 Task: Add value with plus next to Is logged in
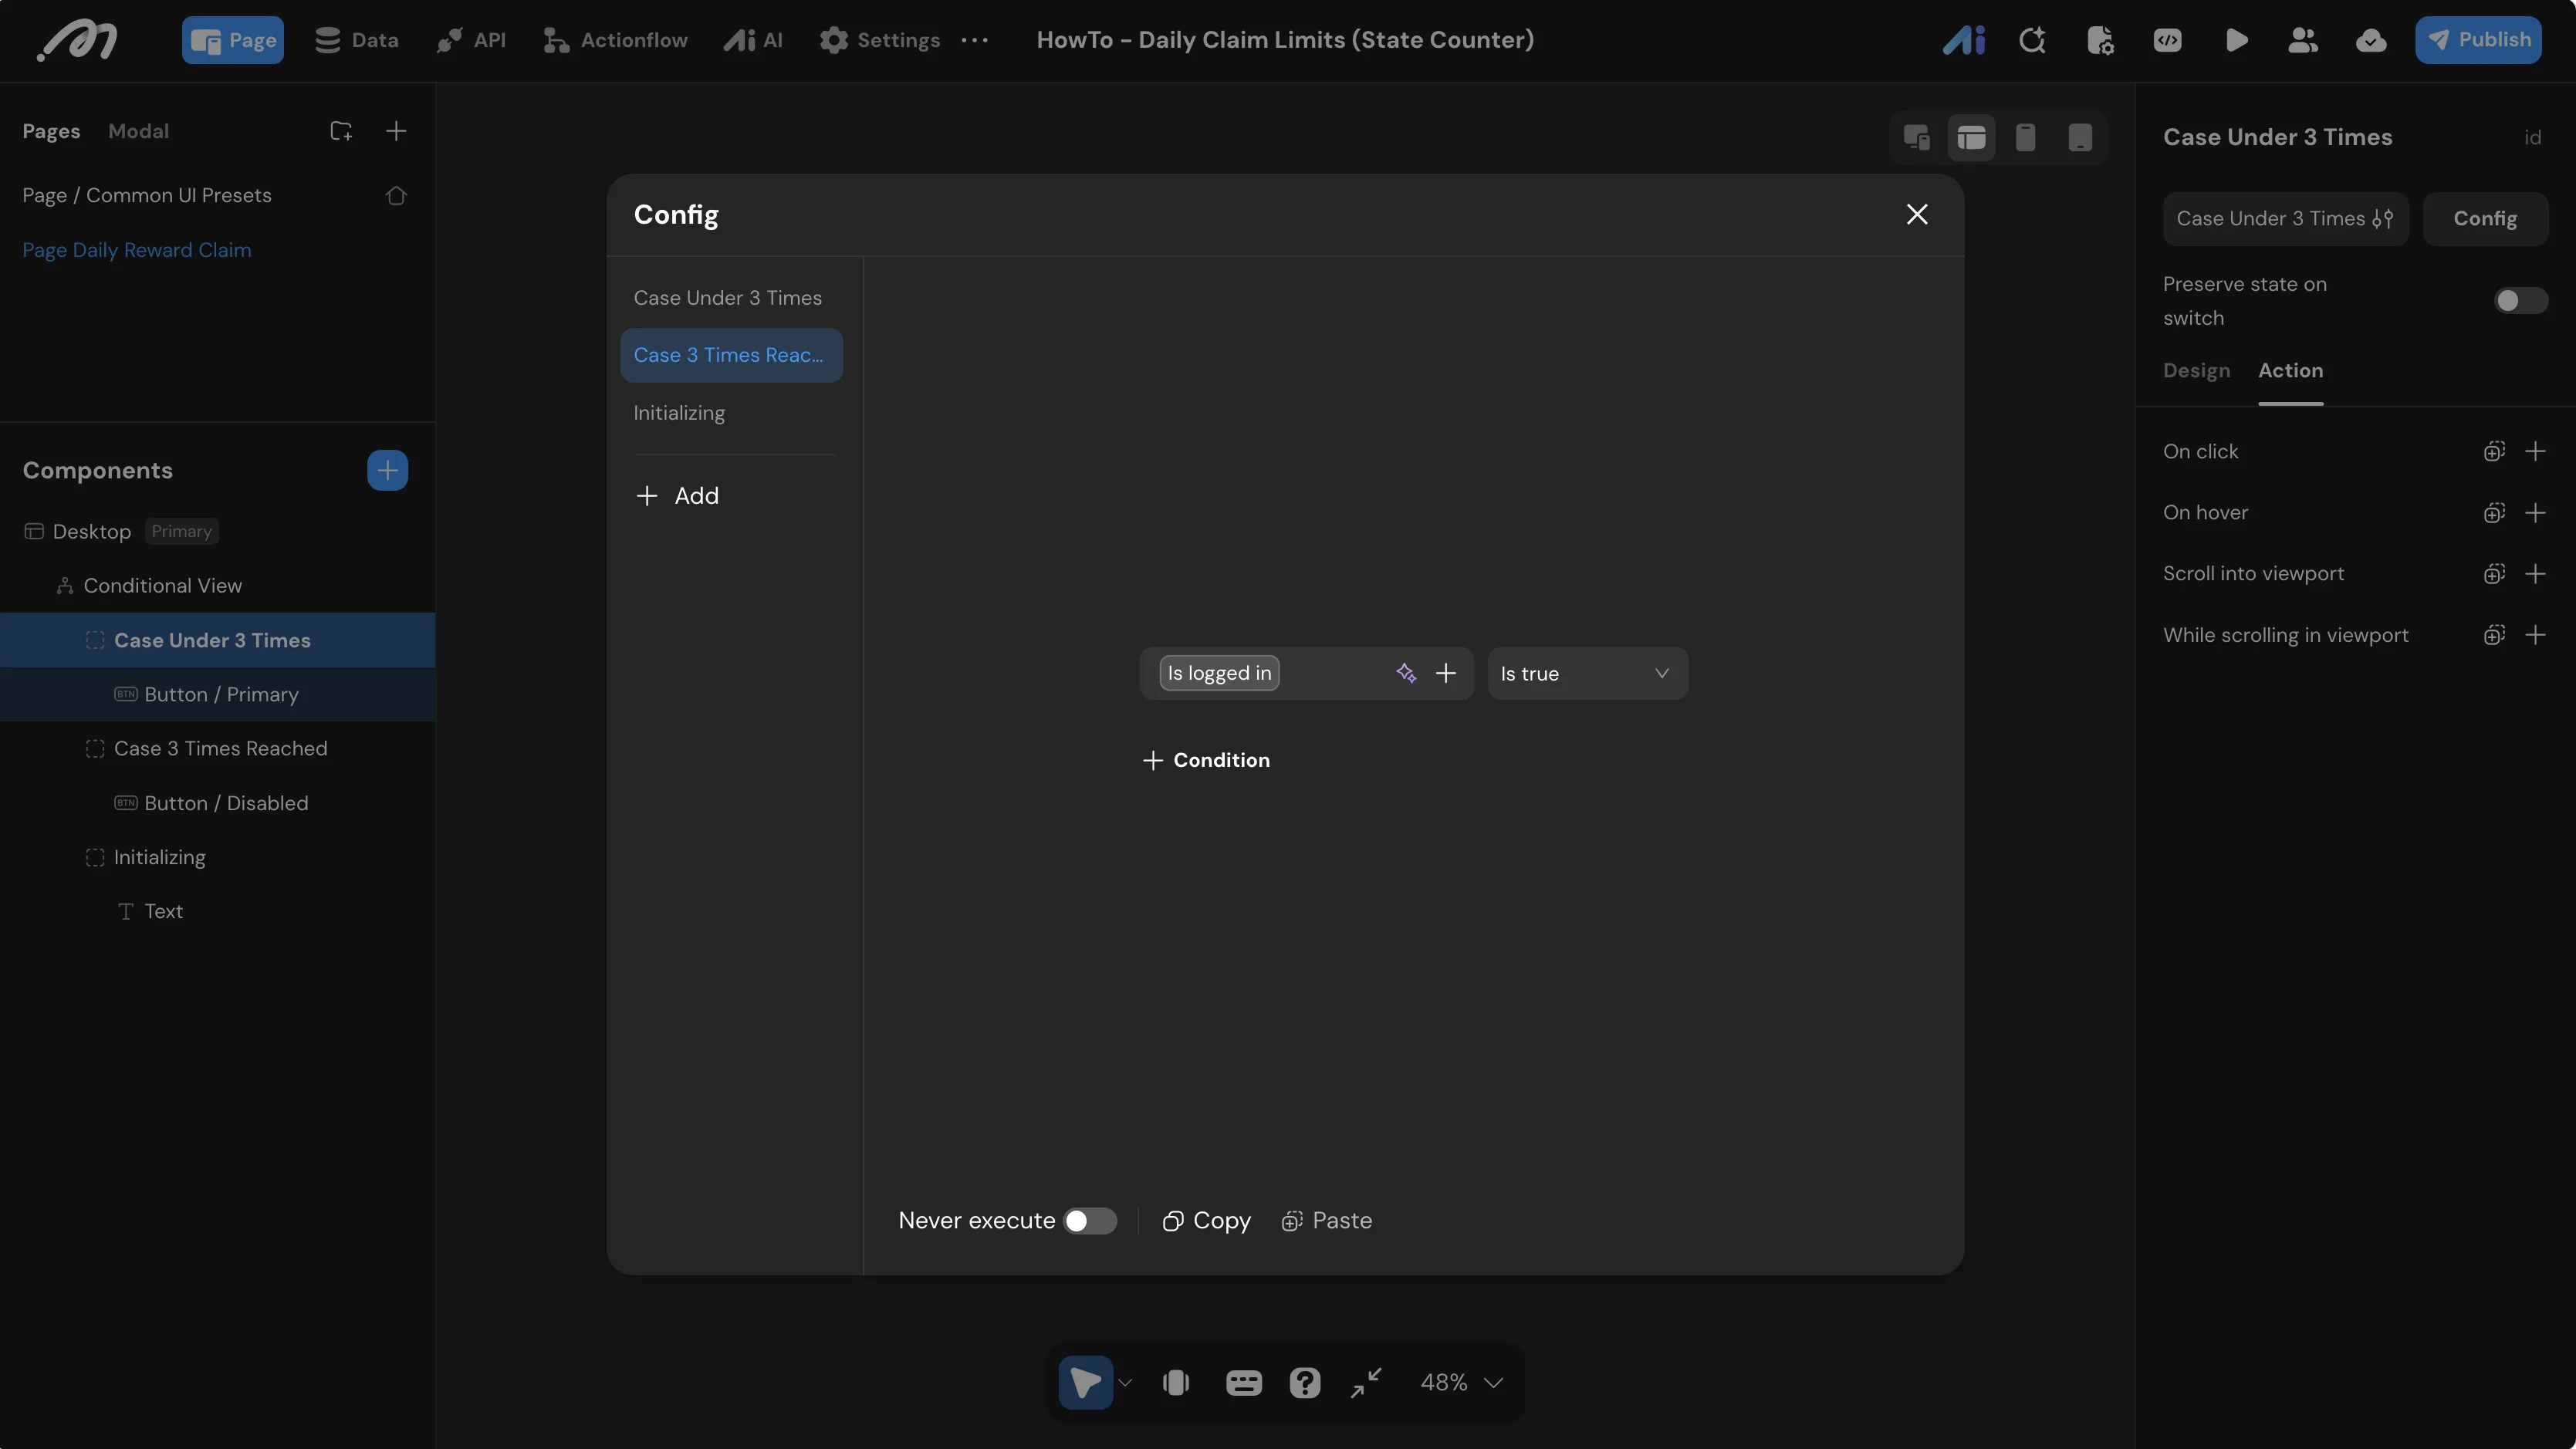[1446, 673]
